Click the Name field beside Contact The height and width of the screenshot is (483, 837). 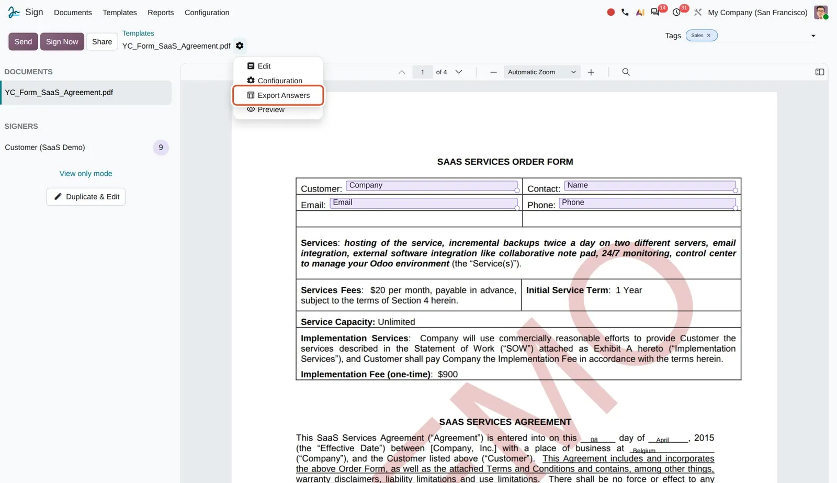(x=650, y=186)
